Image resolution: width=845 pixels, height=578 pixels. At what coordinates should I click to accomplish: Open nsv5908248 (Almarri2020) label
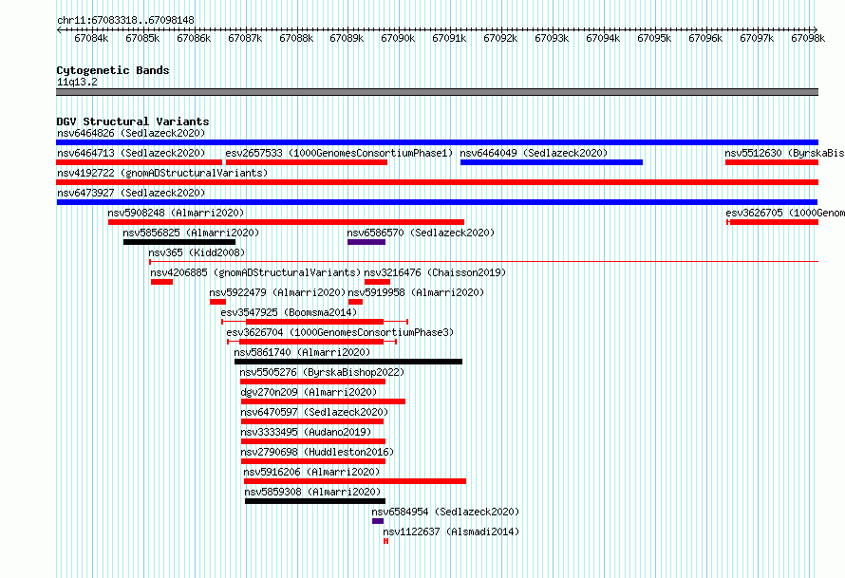(x=176, y=213)
